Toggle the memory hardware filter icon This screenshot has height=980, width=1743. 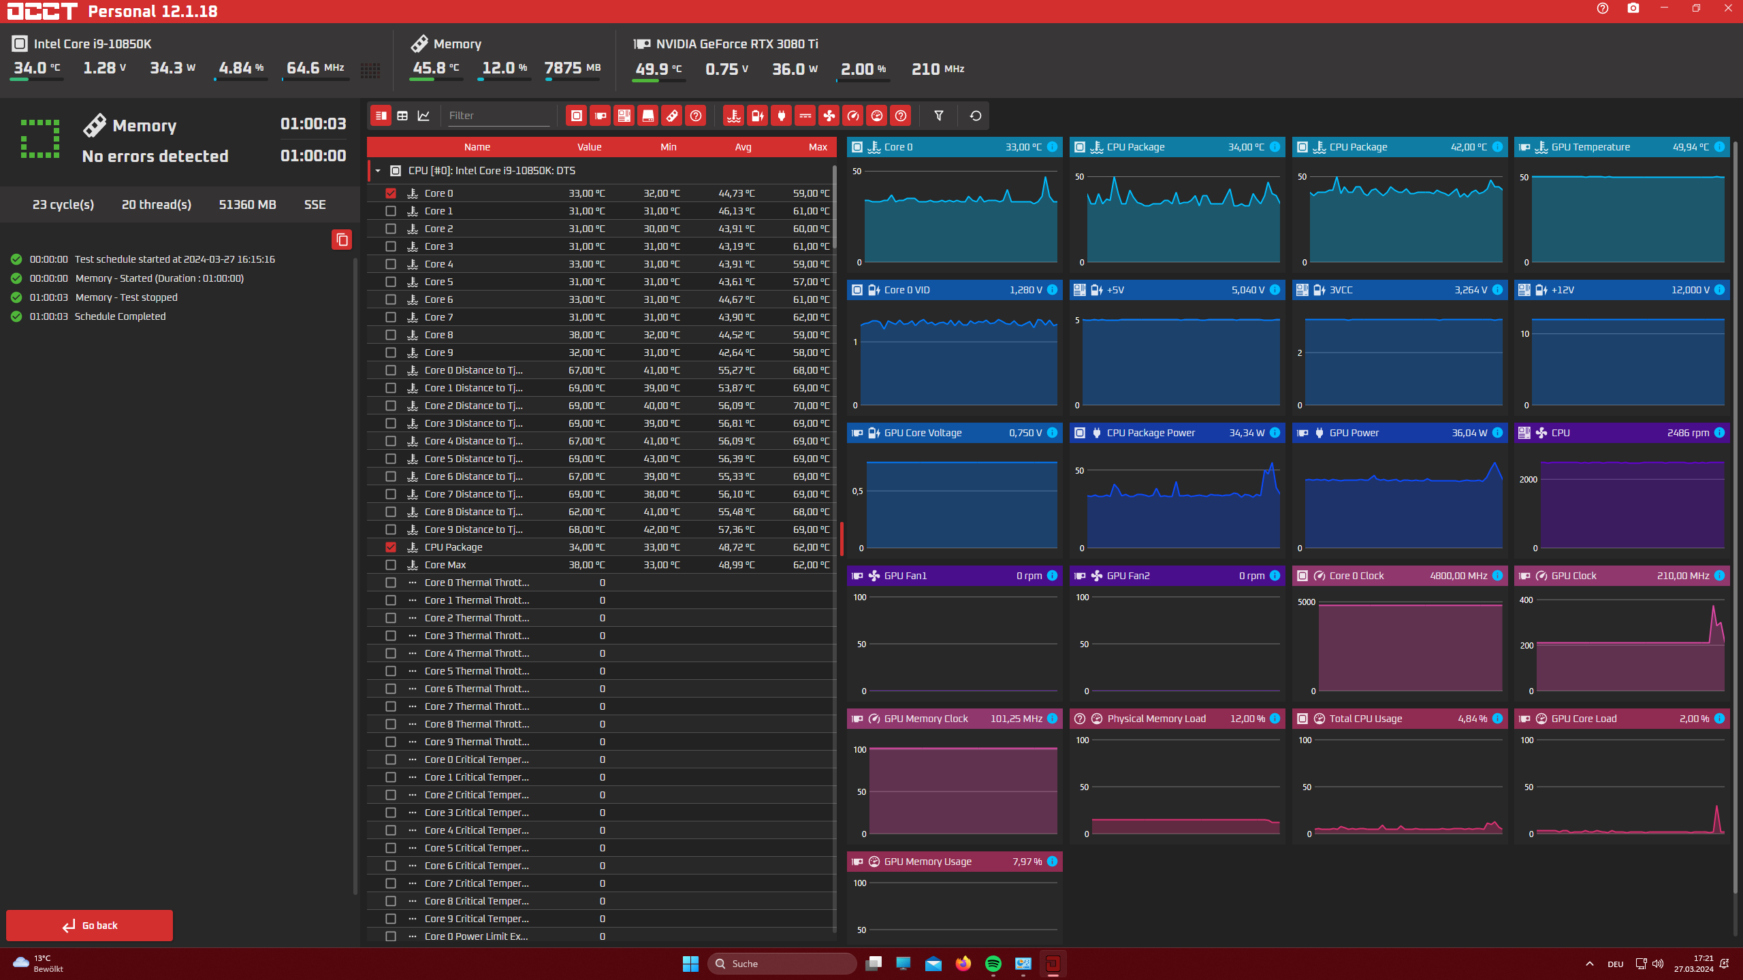[x=671, y=116]
